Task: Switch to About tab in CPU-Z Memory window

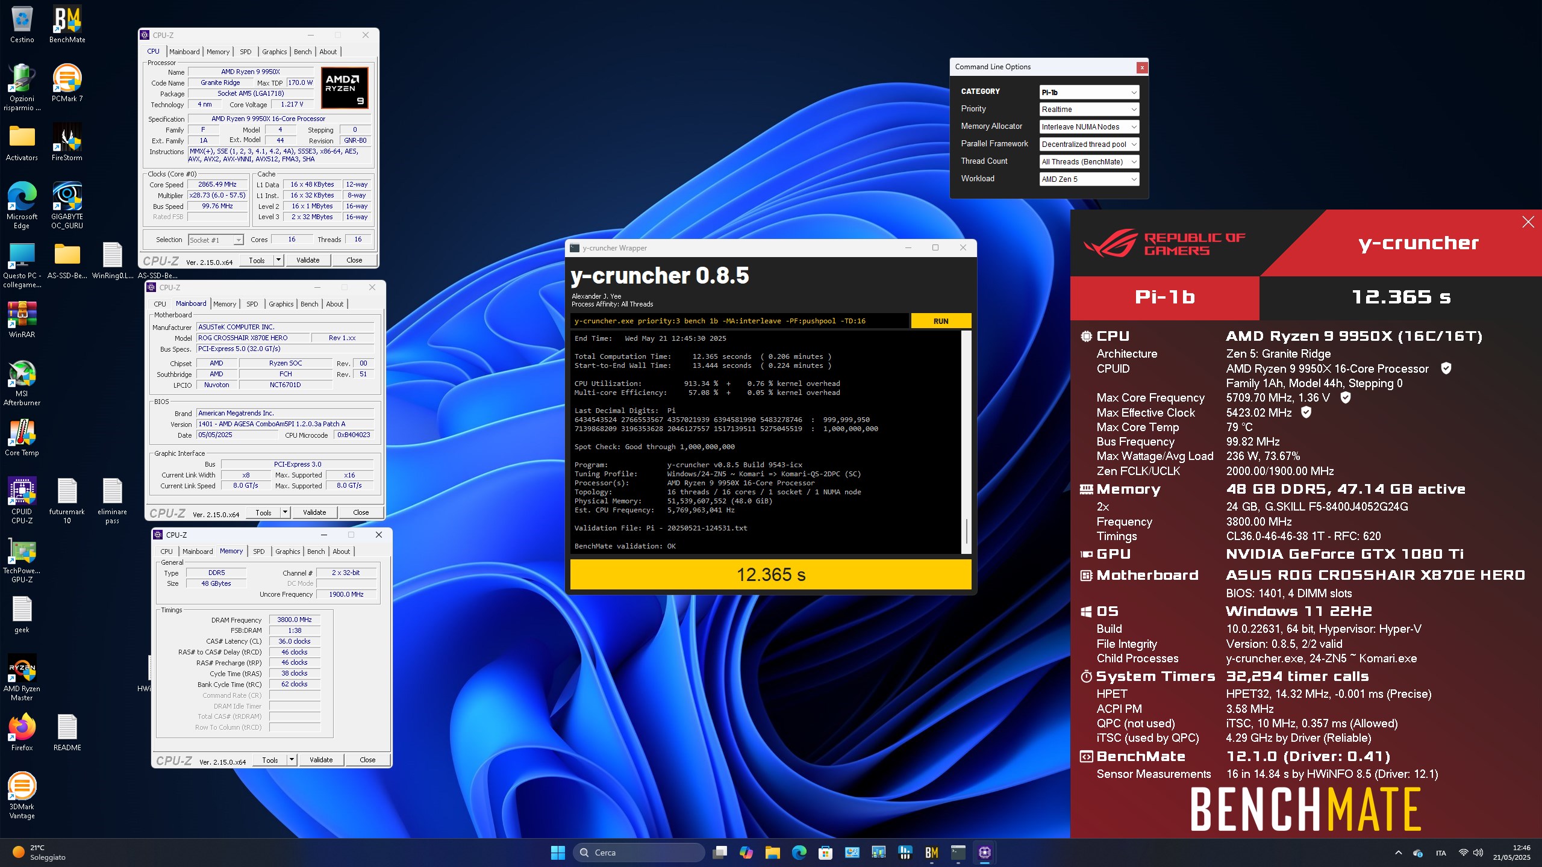Action: coord(341,552)
